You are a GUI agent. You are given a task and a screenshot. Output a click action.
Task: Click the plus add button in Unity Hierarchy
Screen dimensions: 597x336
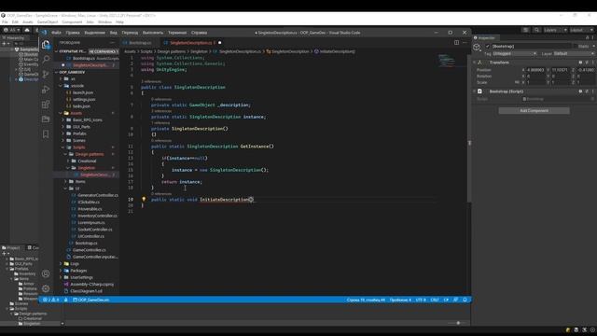(x=4, y=44)
